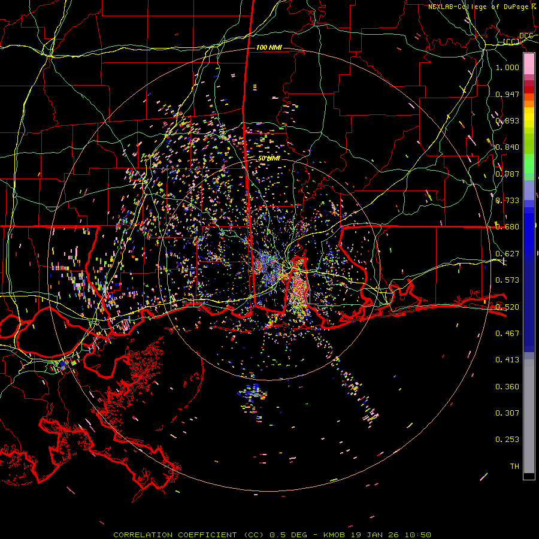Screen dimensions: 539x539
Task: Click the 0.467 scale value
Action: [507, 334]
